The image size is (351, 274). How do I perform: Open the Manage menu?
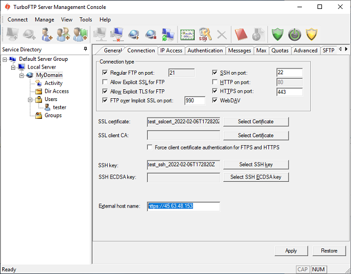click(x=44, y=20)
